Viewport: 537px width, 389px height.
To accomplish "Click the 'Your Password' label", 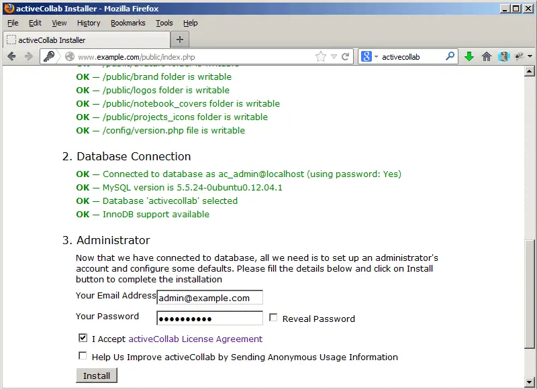I will 107,316.
